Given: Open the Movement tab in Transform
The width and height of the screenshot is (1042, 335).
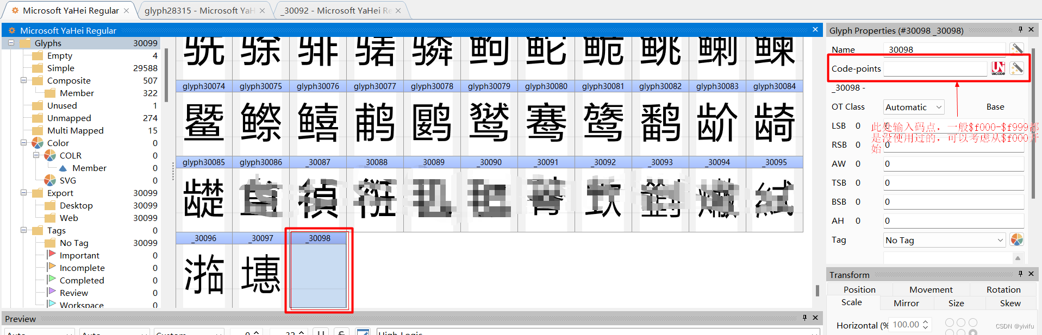Looking at the screenshot, I should tap(931, 289).
